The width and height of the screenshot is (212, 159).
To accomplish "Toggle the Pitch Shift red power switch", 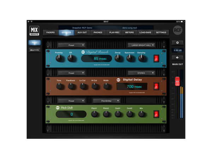I will tap(156, 114).
